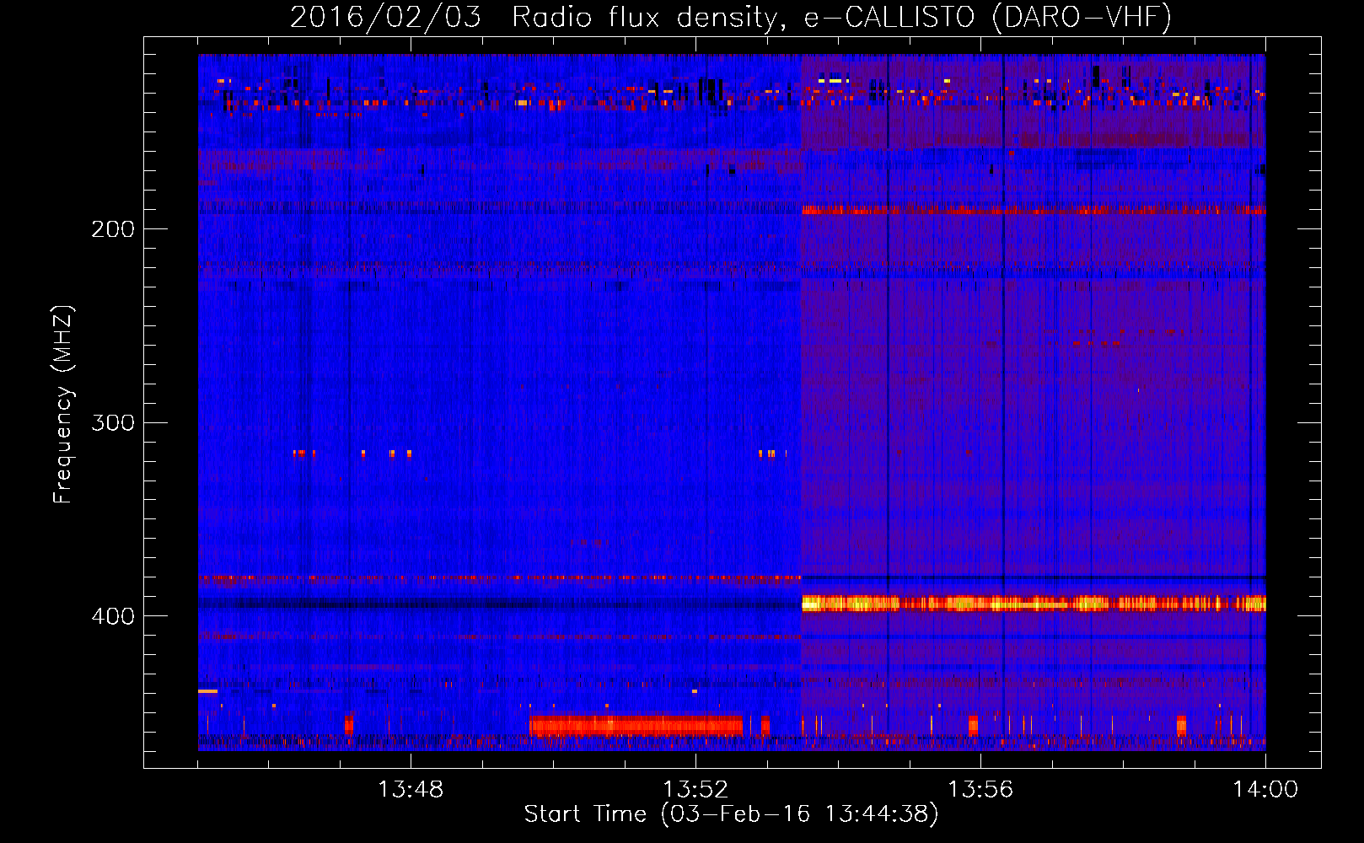This screenshot has width=1364, height=843.
Task: Click the 'Frequency (MHZ)' axis label
Action: point(63,405)
